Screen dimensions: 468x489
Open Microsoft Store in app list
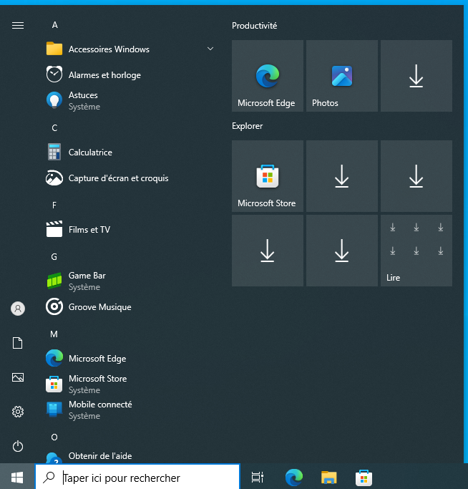[x=130, y=384]
